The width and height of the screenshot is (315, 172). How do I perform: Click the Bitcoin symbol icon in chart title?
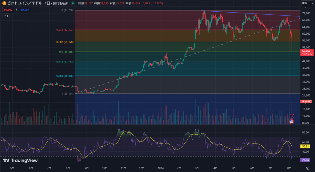[x=4, y=3]
